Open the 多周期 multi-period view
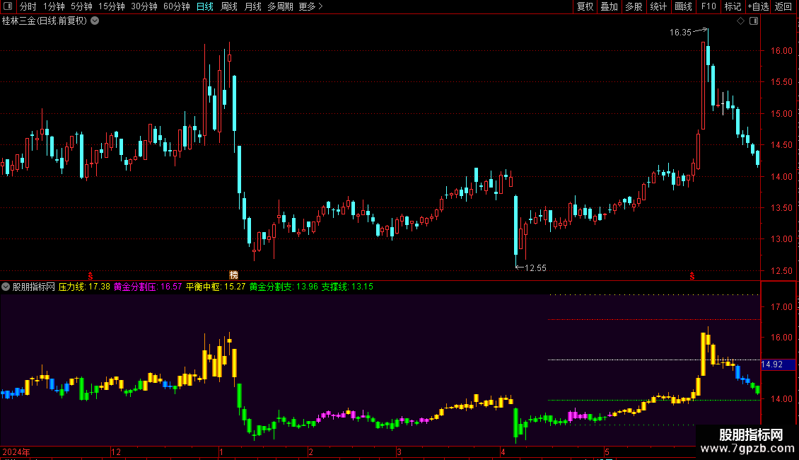Image resolution: width=799 pixels, height=460 pixels. click(280, 6)
